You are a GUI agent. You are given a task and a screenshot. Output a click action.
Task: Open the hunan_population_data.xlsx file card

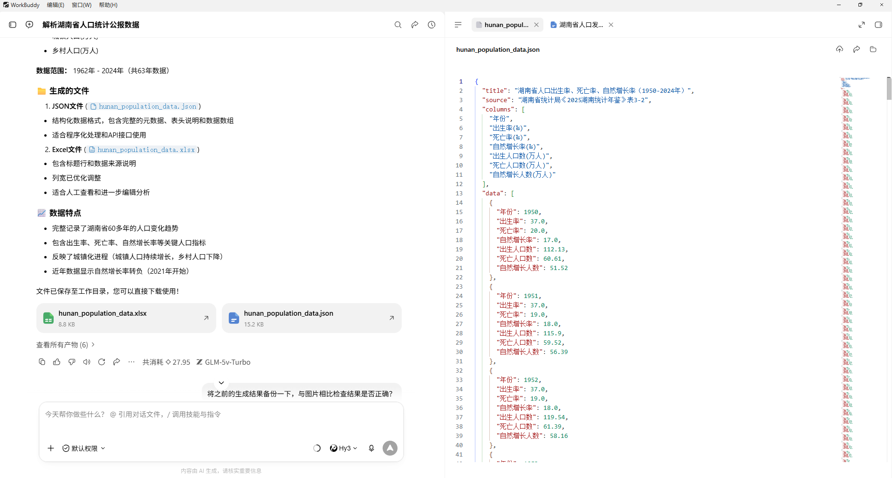126,318
